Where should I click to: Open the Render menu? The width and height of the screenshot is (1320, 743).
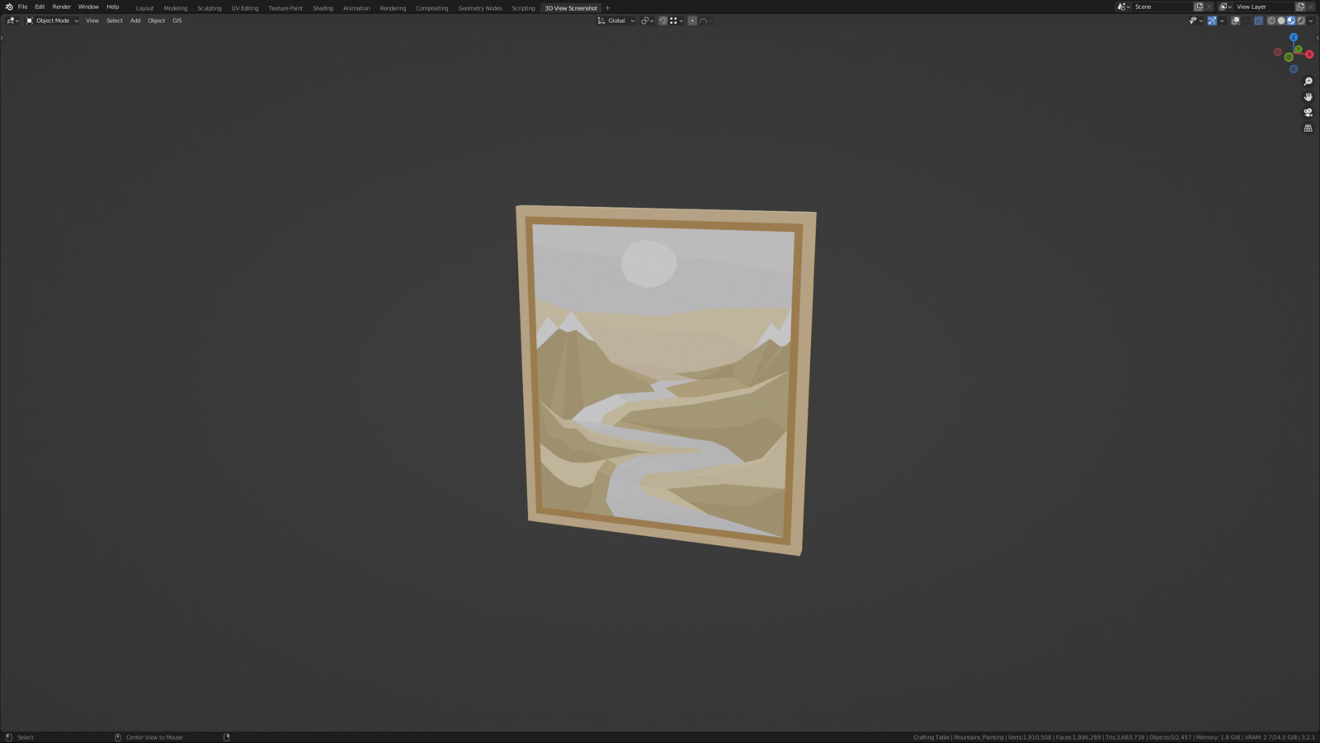tap(62, 7)
